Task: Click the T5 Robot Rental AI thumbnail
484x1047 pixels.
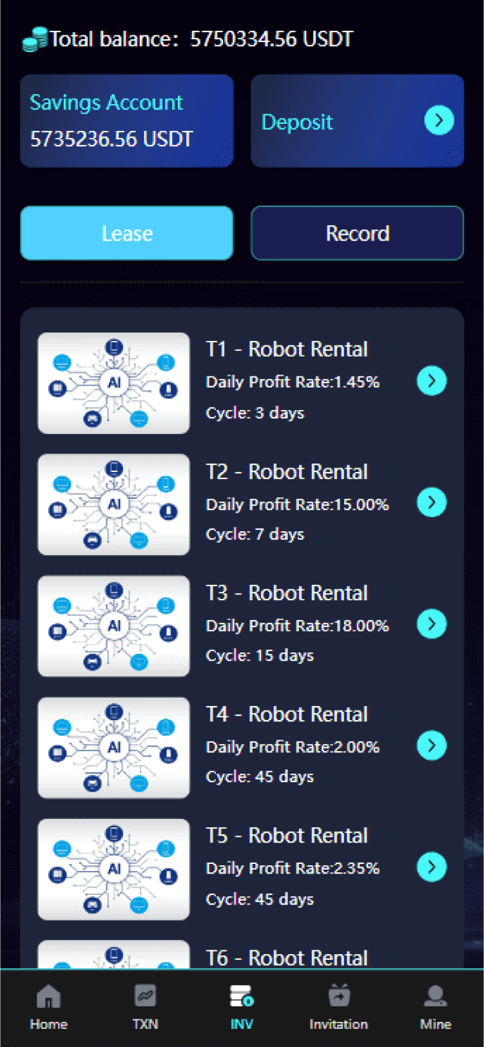Action: click(114, 869)
